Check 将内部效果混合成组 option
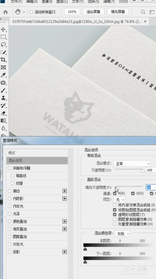This screenshot has height=279, width=156. click(115, 205)
